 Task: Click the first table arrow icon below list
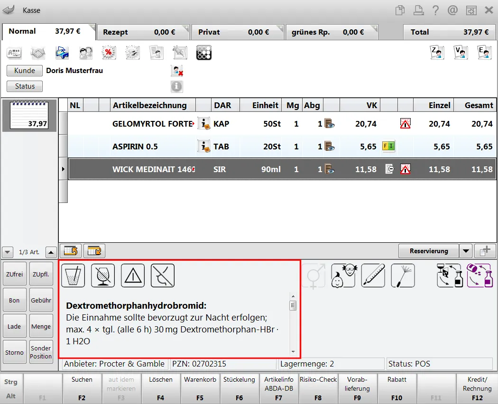point(71,251)
